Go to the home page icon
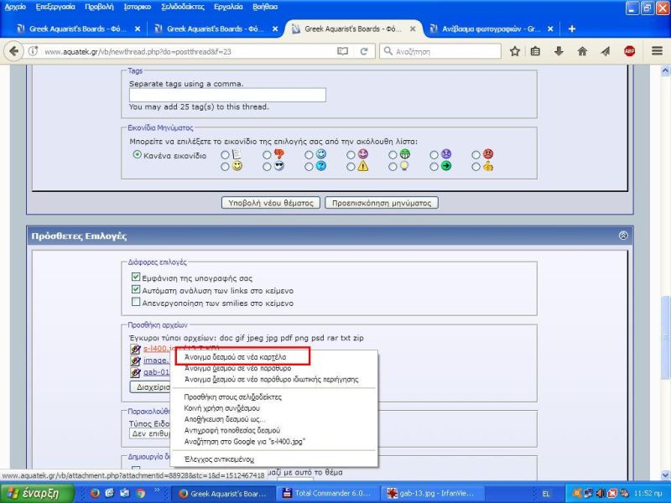 coord(582,51)
